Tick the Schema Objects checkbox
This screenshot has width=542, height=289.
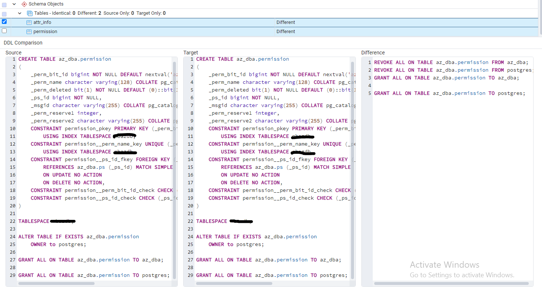tap(4, 5)
